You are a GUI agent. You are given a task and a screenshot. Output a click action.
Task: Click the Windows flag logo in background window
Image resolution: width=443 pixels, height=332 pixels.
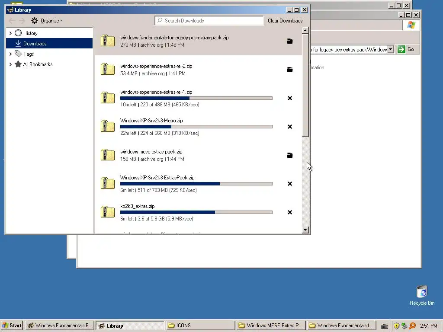411,25
